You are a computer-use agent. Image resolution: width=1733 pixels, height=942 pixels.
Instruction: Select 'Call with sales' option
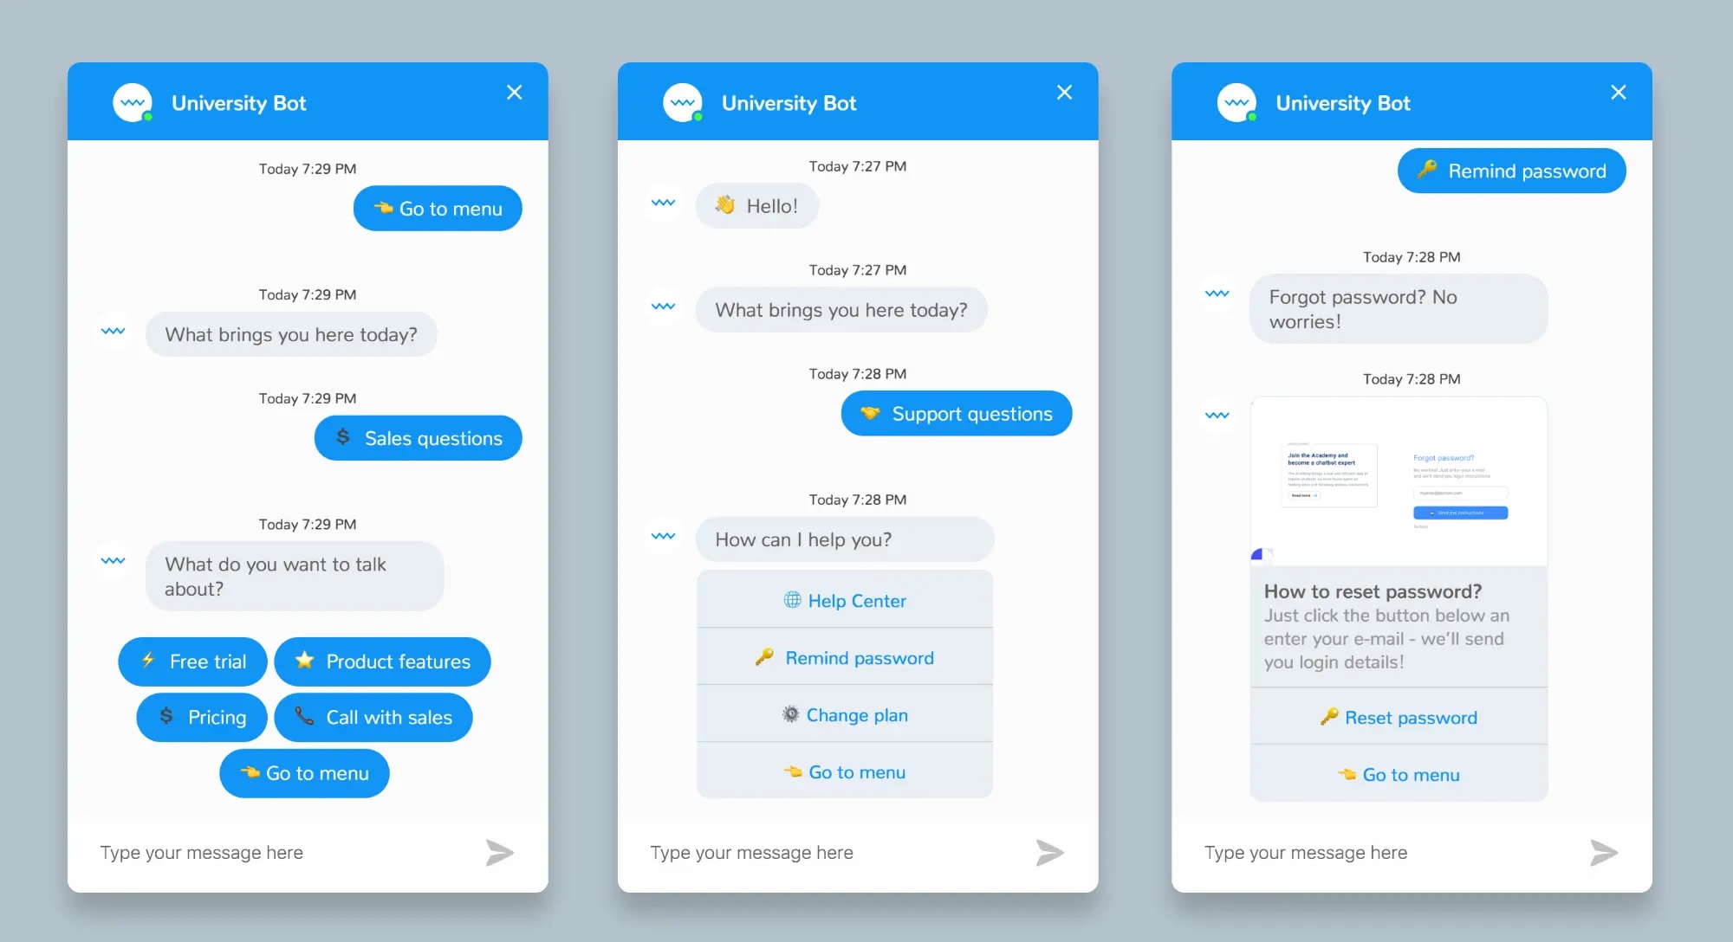[x=373, y=716]
